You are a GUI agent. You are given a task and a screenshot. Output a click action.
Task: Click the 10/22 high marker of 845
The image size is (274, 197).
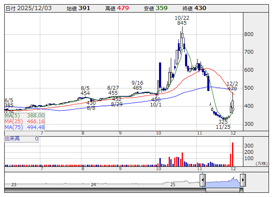(182, 21)
